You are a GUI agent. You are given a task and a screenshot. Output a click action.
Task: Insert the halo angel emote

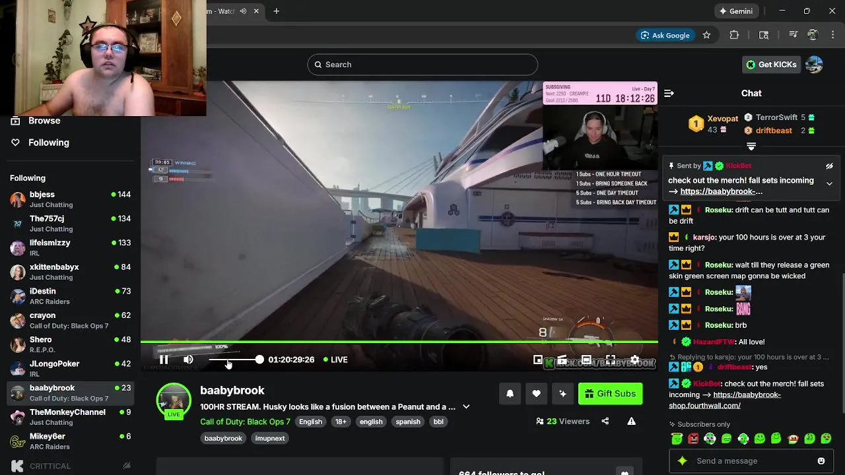point(677,439)
